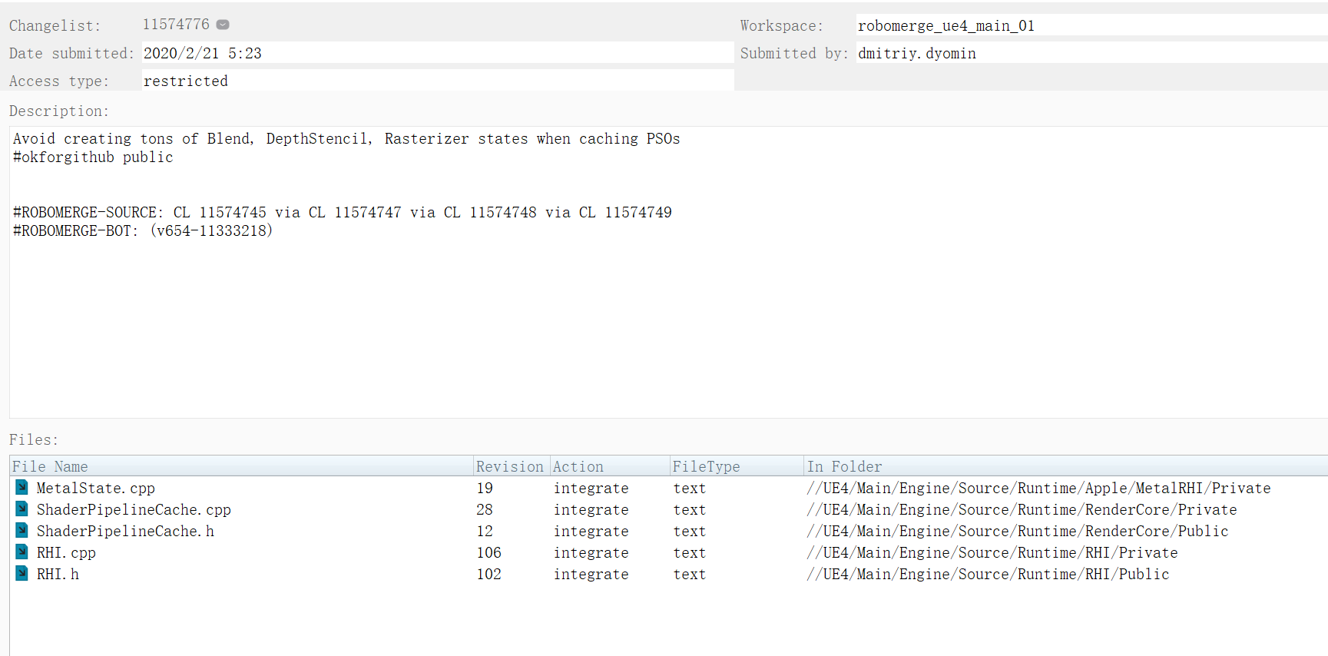Sort files by Revision column header
1328x656 pixels.
coord(511,466)
